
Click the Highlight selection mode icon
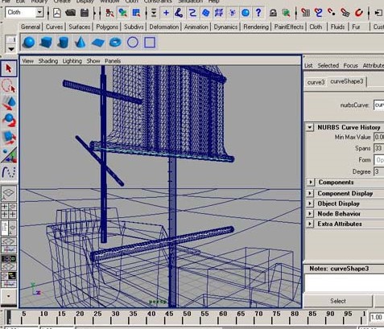point(287,13)
